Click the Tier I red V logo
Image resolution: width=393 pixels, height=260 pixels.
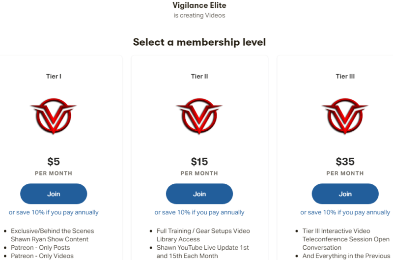[54, 116]
